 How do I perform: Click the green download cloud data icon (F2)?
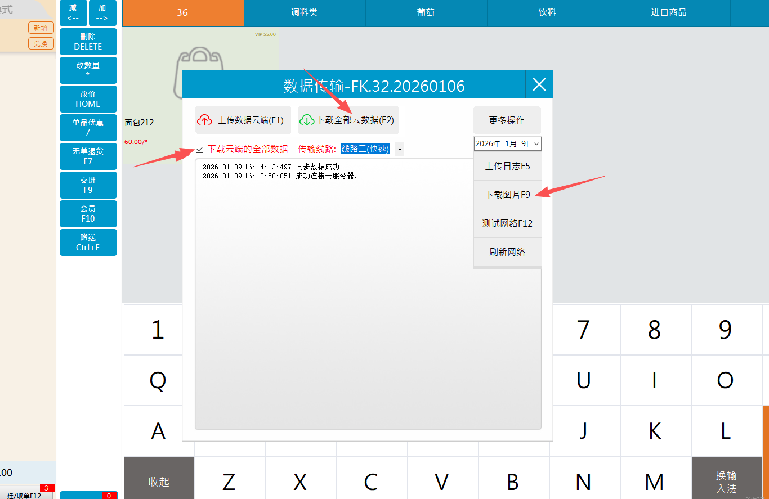click(x=307, y=120)
